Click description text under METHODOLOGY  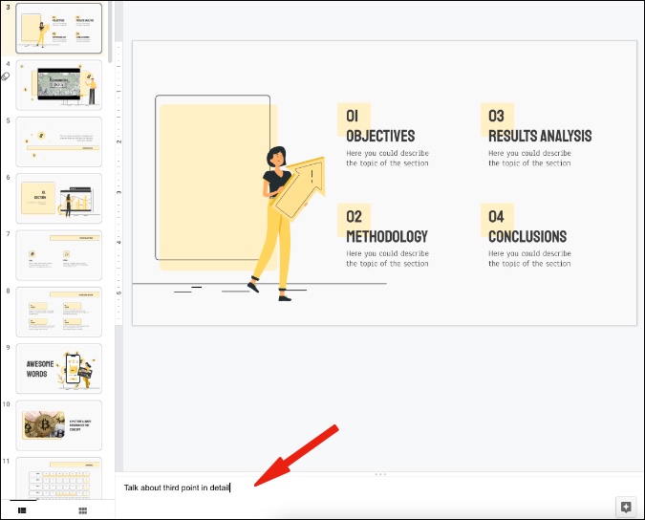point(388,258)
